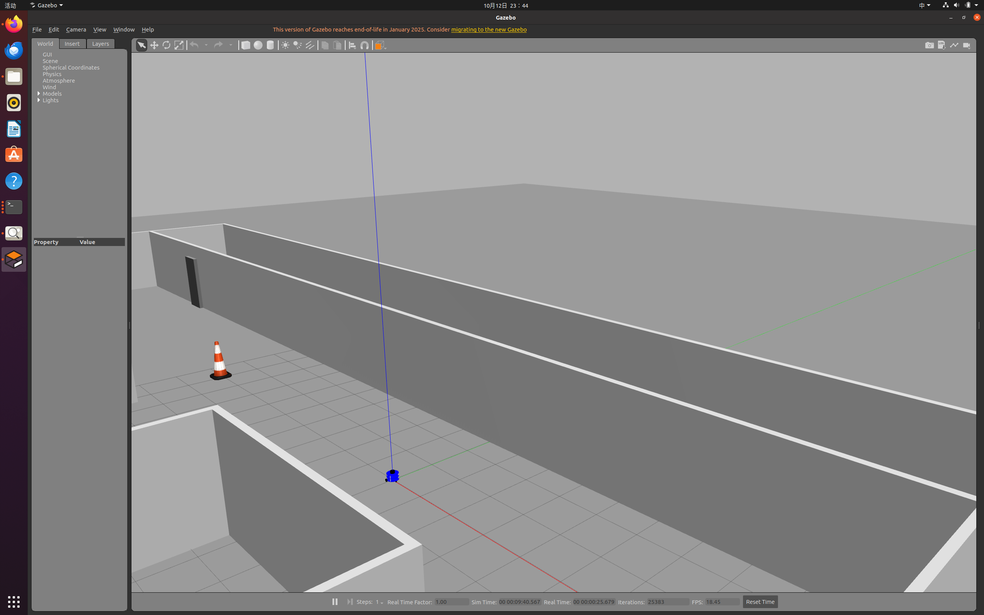Click the copy icon in toolbar

325,45
